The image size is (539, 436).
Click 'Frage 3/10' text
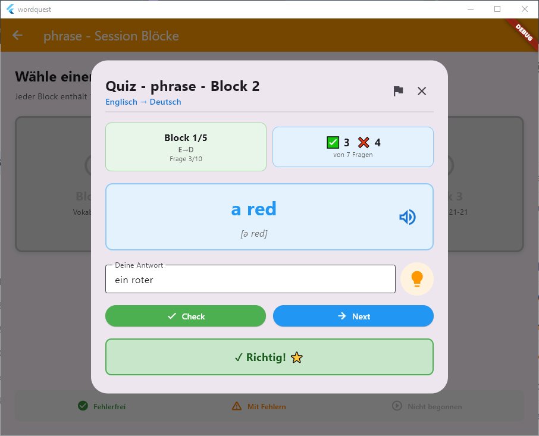tap(186, 159)
